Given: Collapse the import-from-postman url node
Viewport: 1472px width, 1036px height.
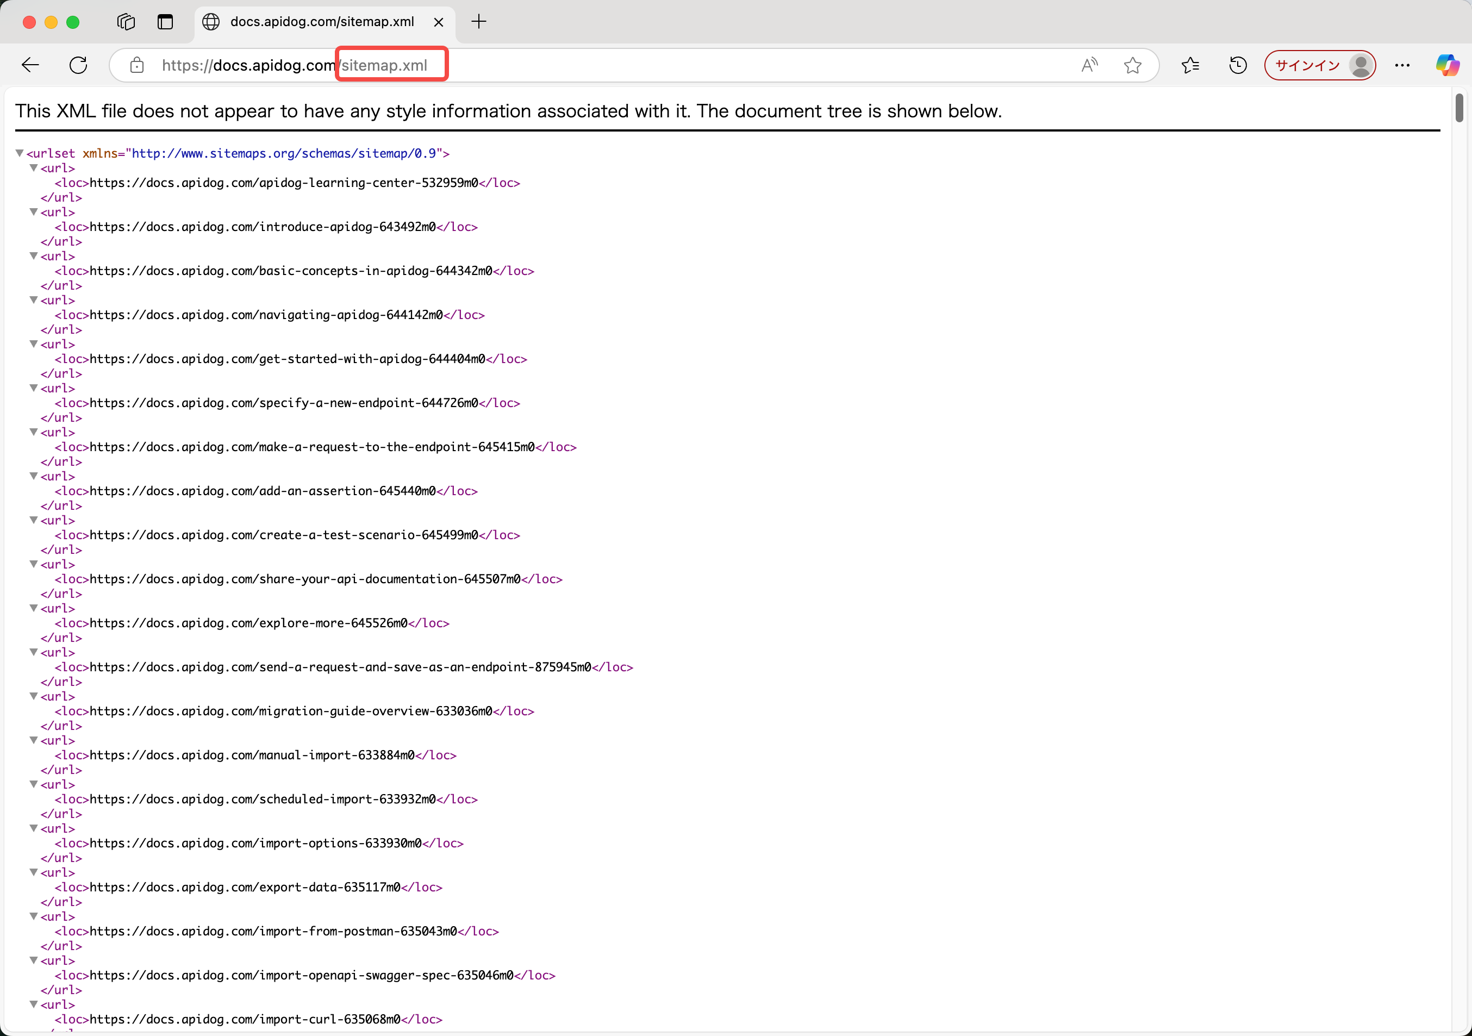Looking at the screenshot, I should [33, 916].
